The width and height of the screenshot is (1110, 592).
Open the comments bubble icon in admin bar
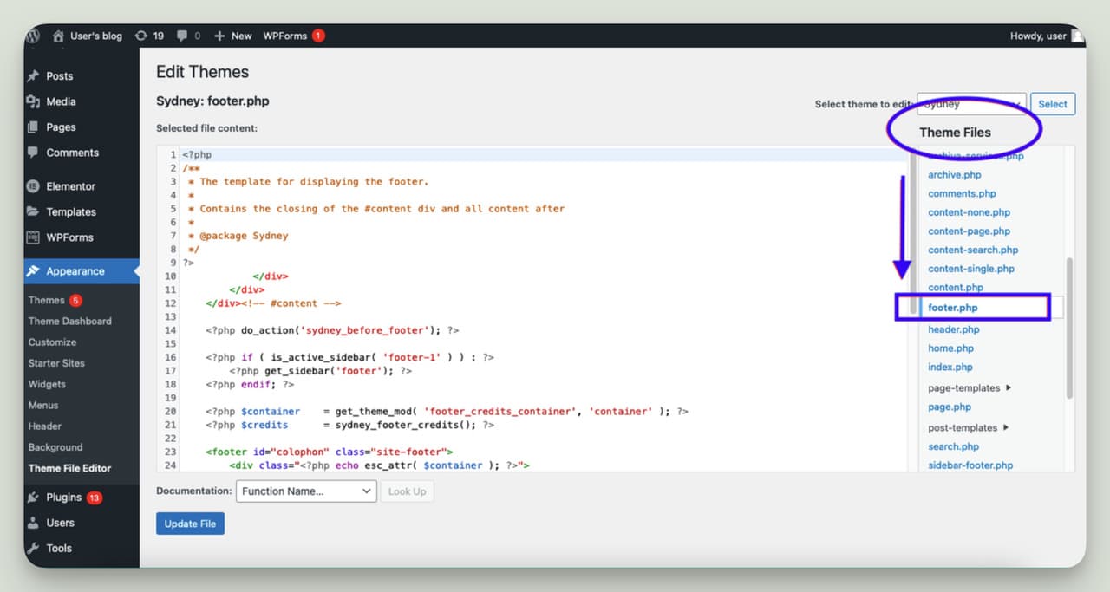point(182,36)
